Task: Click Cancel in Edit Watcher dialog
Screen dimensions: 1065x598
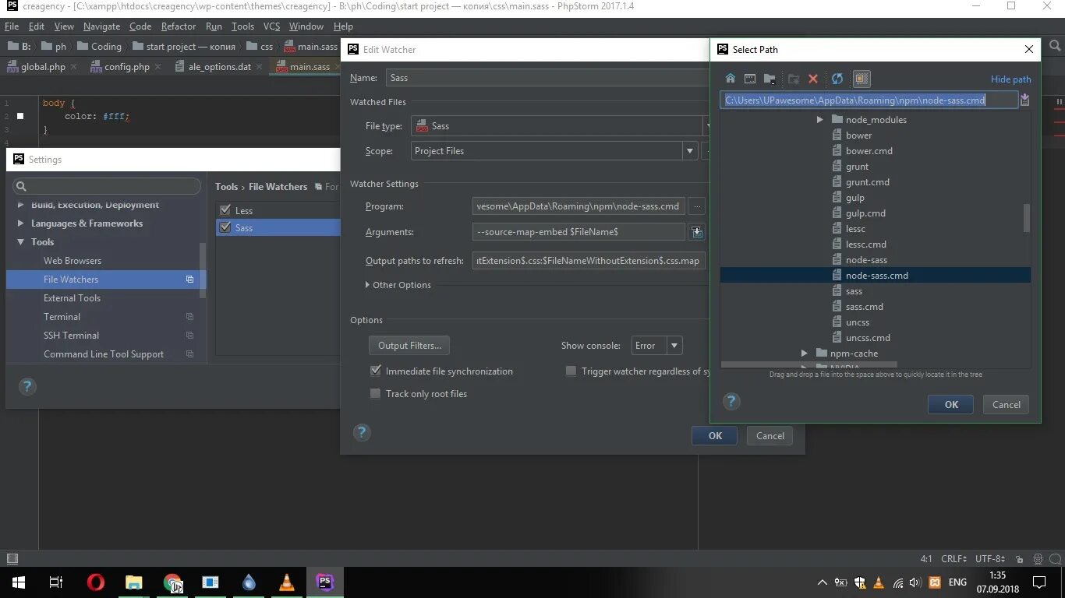Action: pos(770,436)
